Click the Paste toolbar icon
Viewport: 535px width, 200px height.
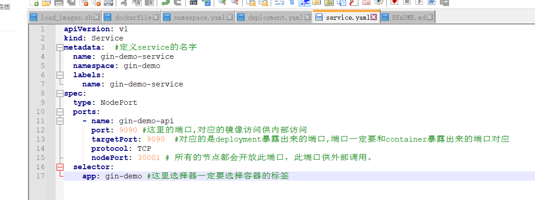click(x=149, y=3)
